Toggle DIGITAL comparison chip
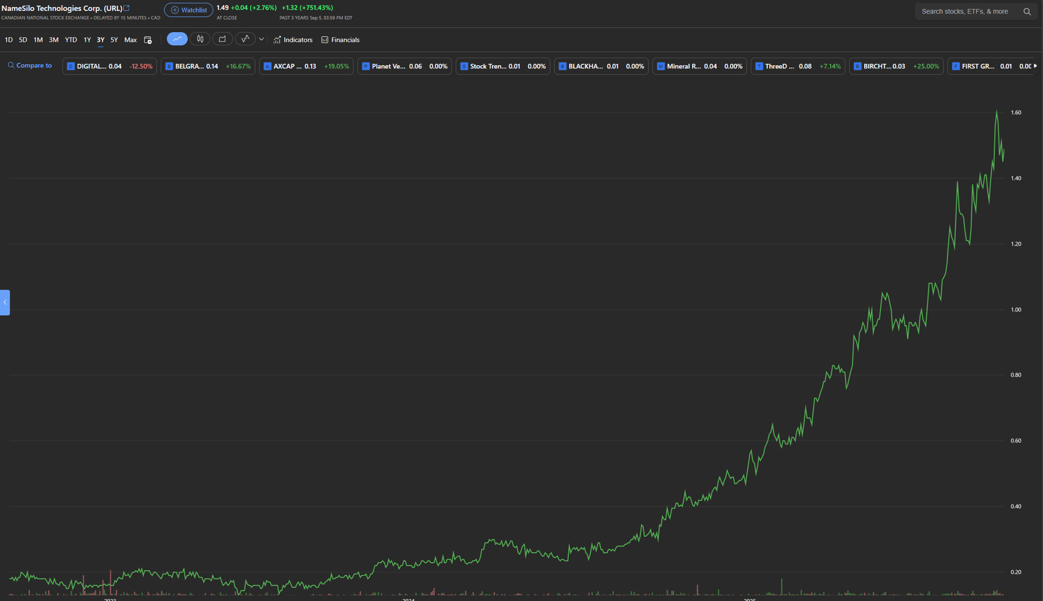The width and height of the screenshot is (1043, 601). tap(109, 66)
